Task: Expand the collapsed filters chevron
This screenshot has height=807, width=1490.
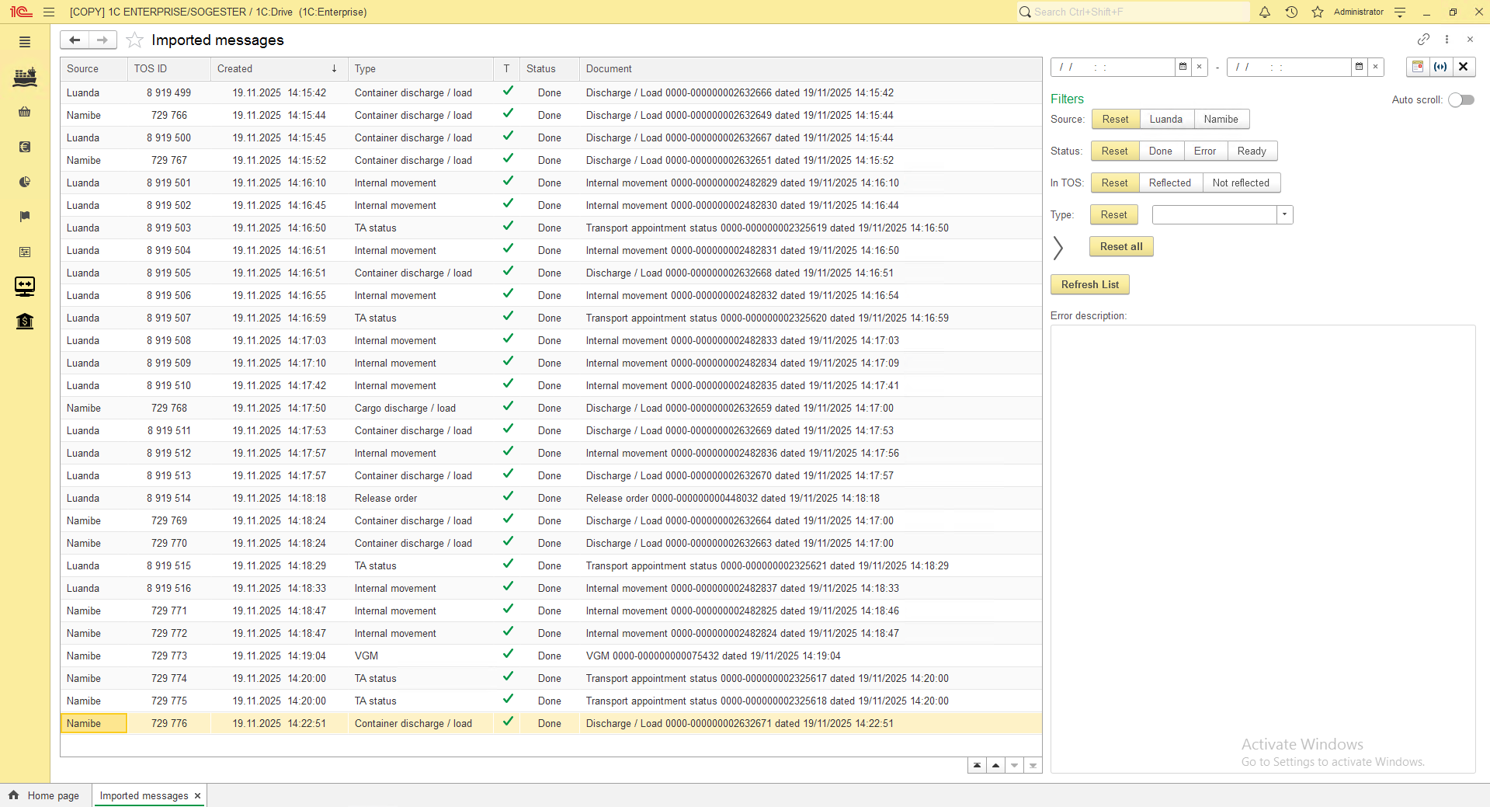Action: [1058, 248]
